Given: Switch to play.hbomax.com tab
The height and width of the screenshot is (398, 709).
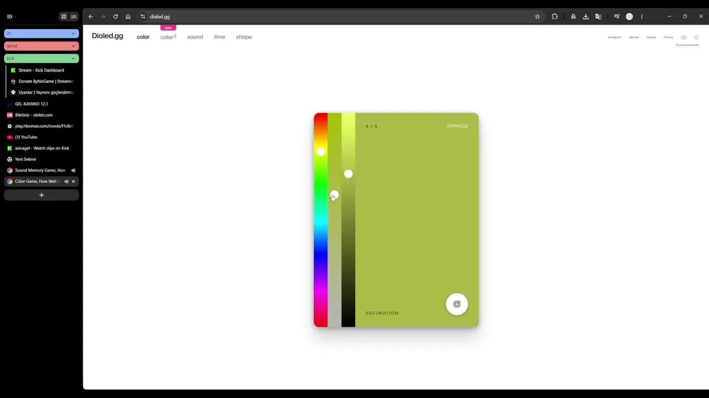Looking at the screenshot, I should click(x=42, y=126).
